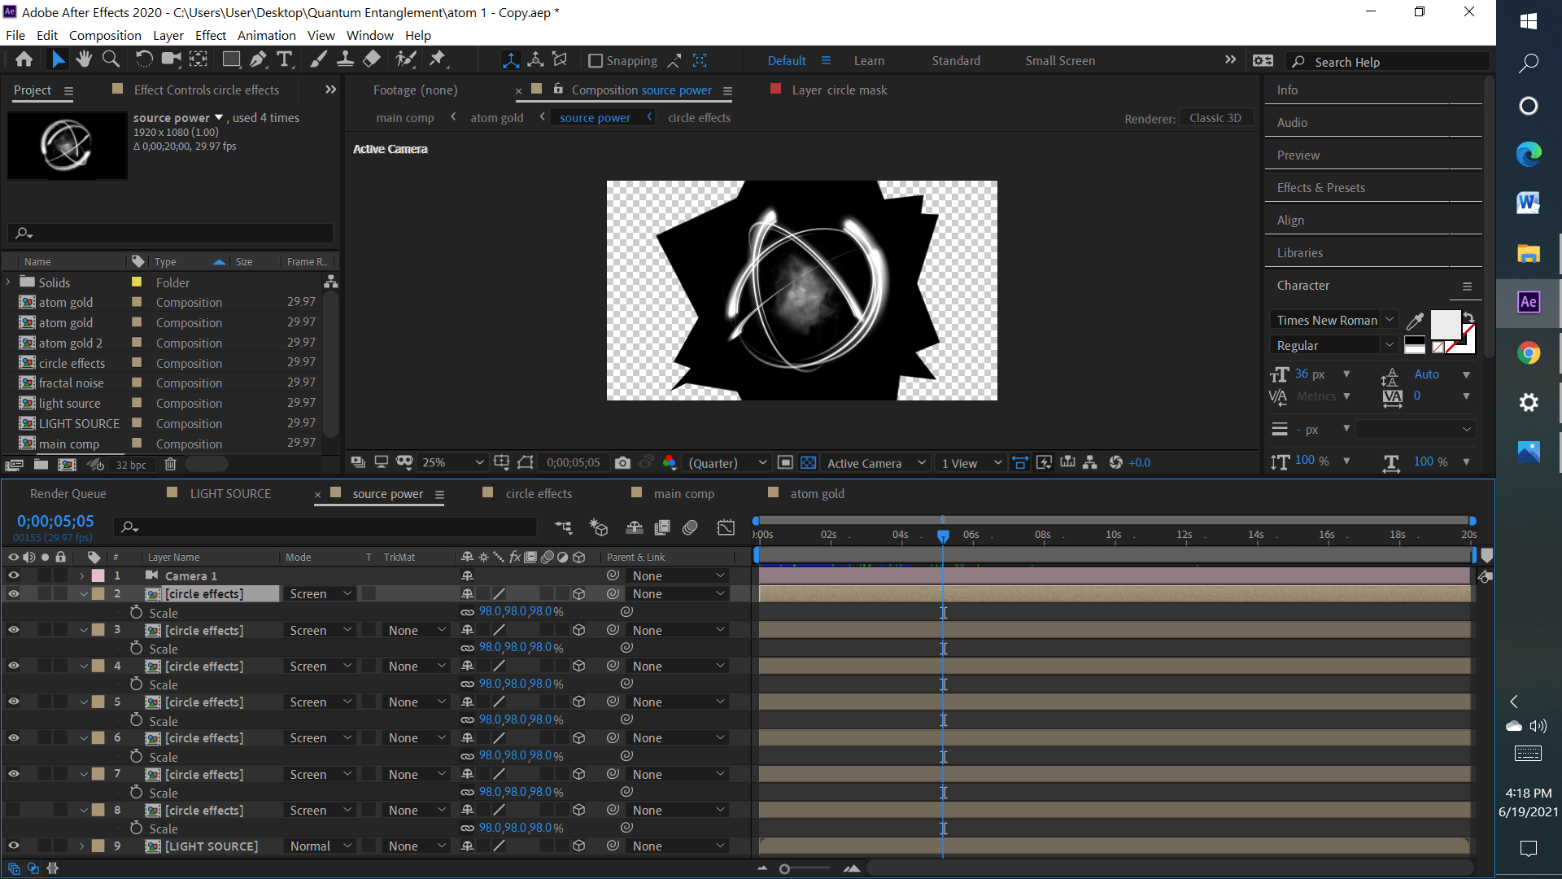Select the Eraser tool
This screenshot has width=1562, height=879.
(372, 59)
